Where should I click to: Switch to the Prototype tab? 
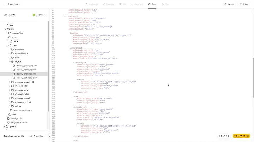pos(109,4)
